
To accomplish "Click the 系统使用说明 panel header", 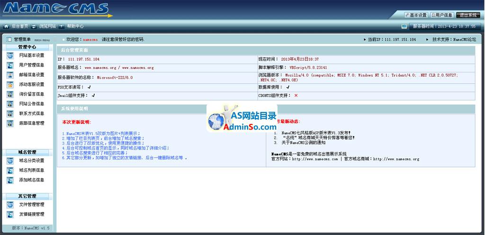I will coord(266,109).
